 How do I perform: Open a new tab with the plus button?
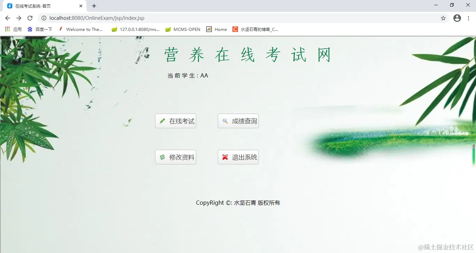pos(94,6)
